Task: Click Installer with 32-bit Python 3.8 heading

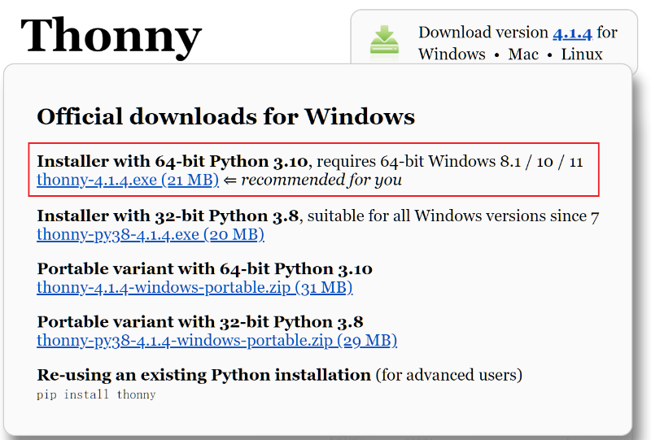Action: [168, 216]
